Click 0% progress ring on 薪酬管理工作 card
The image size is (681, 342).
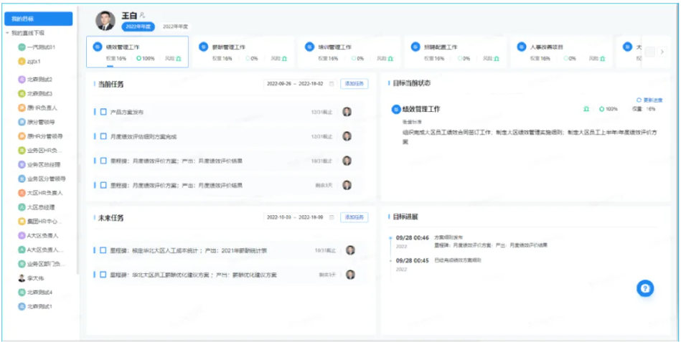pyautogui.click(x=247, y=58)
